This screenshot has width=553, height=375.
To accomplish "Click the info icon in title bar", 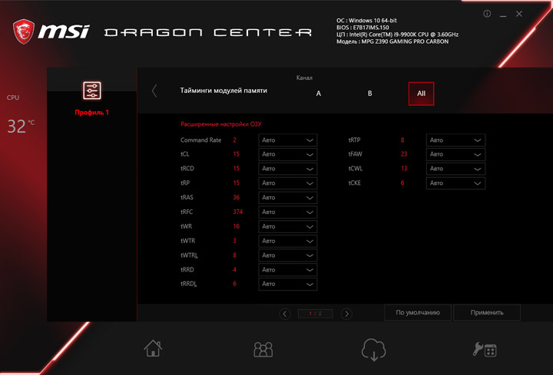I will (x=487, y=14).
